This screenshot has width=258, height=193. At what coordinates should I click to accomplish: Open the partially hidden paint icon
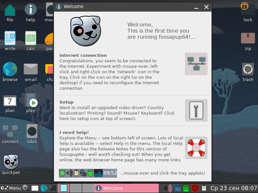(49, 39)
